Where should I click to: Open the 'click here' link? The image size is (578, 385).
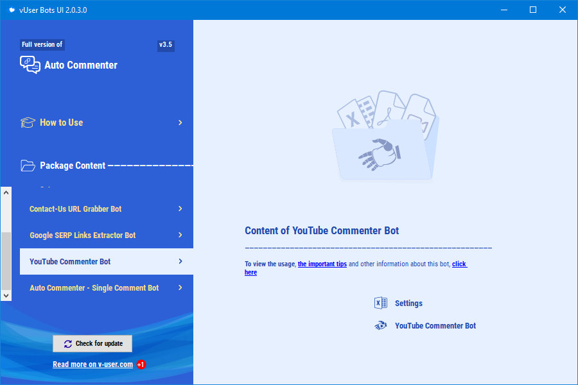pos(459,264)
